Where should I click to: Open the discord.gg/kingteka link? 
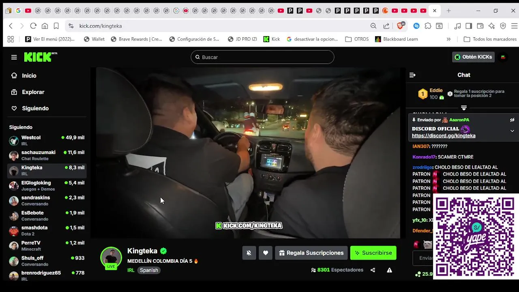click(x=444, y=136)
